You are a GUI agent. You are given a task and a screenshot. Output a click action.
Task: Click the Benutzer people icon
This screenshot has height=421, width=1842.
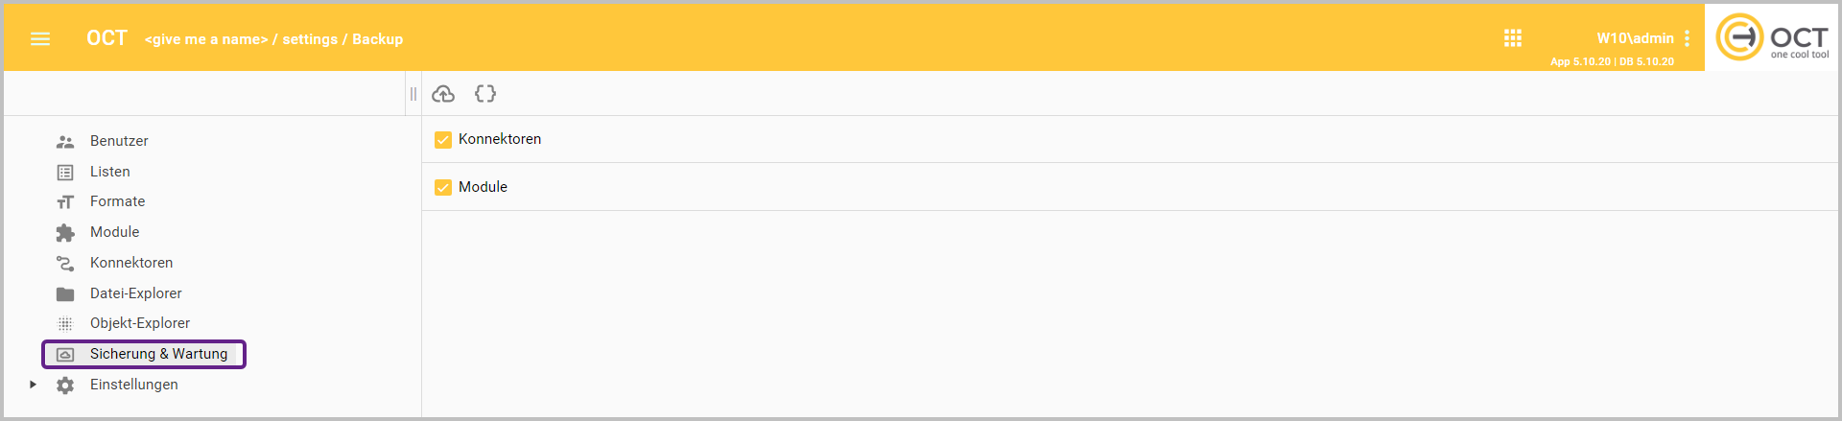65,142
